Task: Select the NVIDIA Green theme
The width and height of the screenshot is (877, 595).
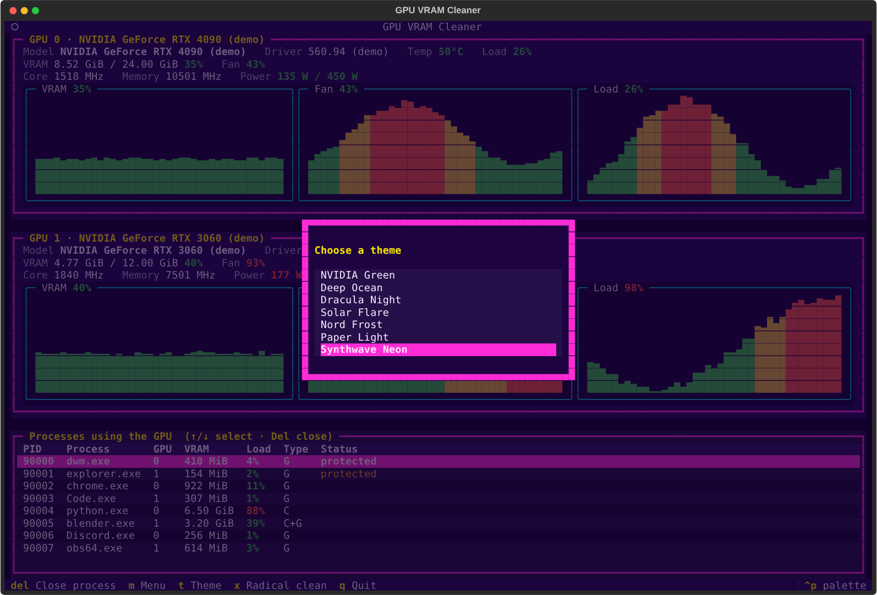Action: click(438, 275)
